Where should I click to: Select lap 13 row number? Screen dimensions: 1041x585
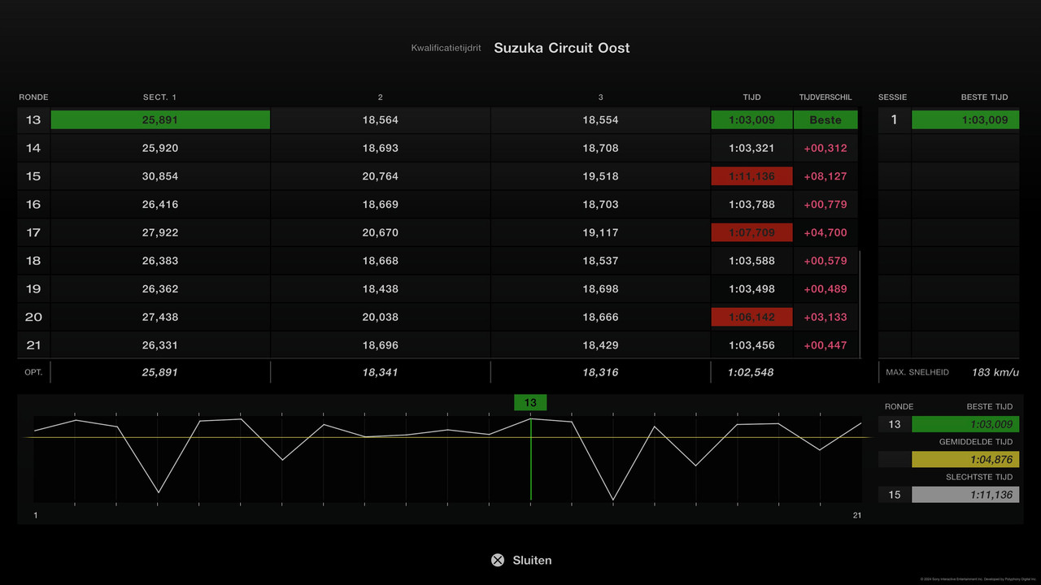point(33,120)
